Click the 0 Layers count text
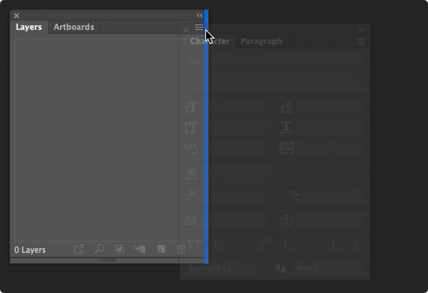The width and height of the screenshot is (428, 293). tap(30, 250)
